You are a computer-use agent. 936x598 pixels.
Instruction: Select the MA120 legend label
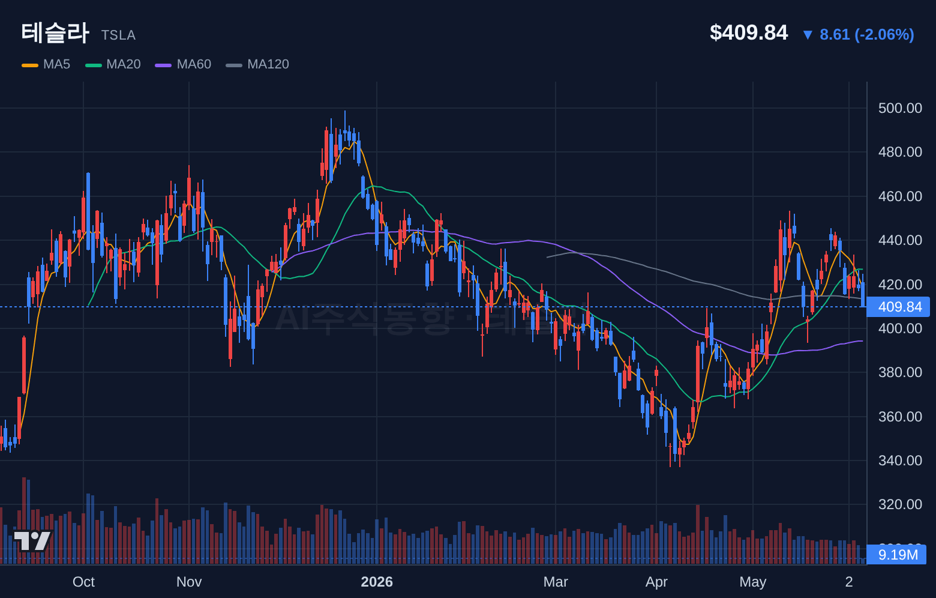(268, 64)
